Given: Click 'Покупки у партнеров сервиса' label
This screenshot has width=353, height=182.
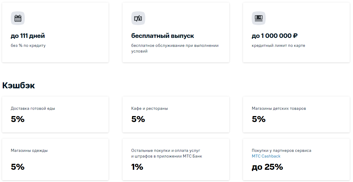Looking at the screenshot, I should point(281,151).
